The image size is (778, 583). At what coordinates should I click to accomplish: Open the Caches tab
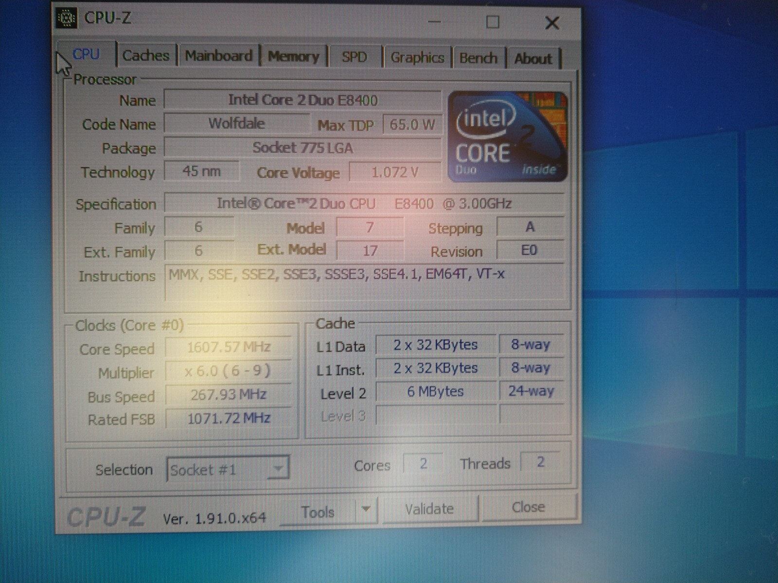[146, 55]
